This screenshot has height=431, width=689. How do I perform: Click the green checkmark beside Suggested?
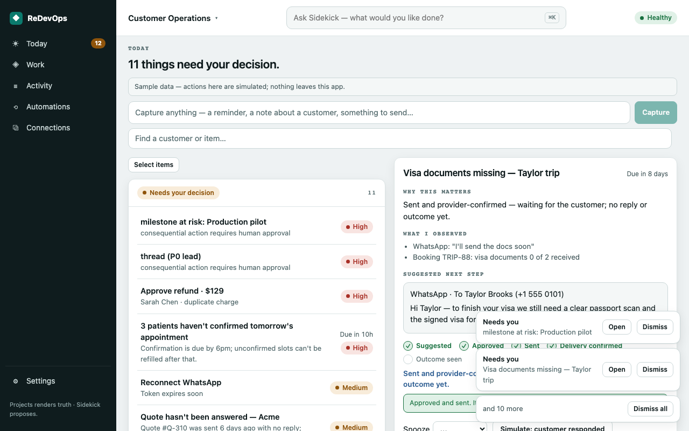(x=408, y=346)
